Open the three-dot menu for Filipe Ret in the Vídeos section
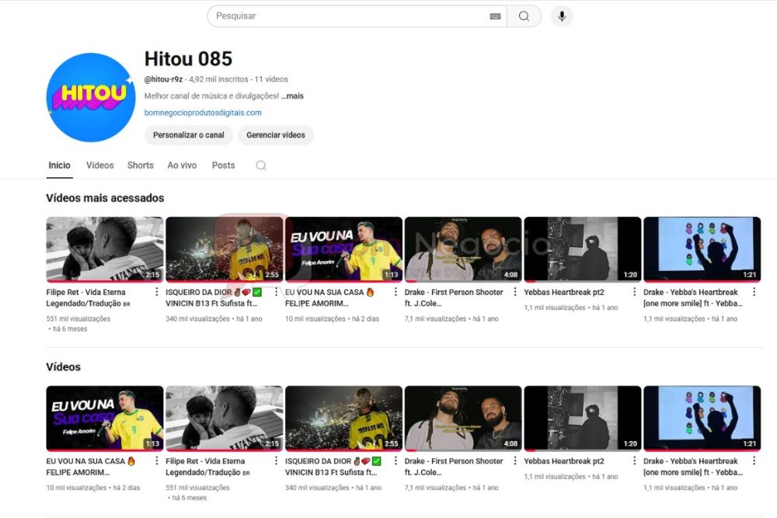777x518 pixels. [277, 461]
